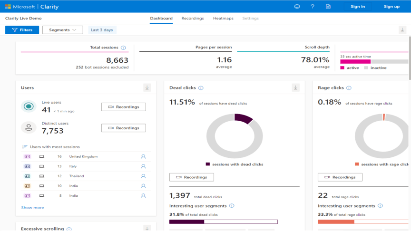Open user profile icon in United Kingdom row

(143, 157)
